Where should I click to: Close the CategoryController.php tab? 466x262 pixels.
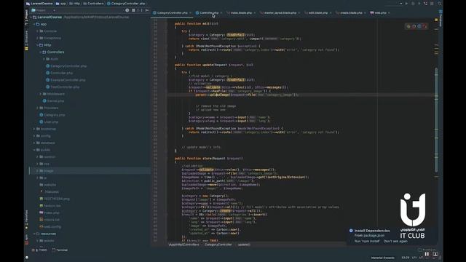[x=190, y=13]
